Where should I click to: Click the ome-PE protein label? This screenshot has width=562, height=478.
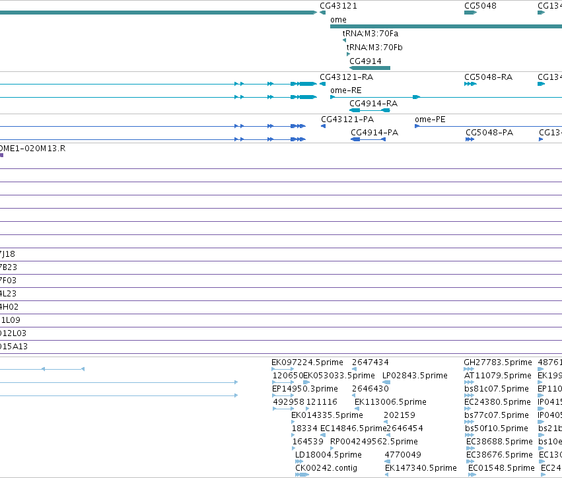tap(430, 119)
